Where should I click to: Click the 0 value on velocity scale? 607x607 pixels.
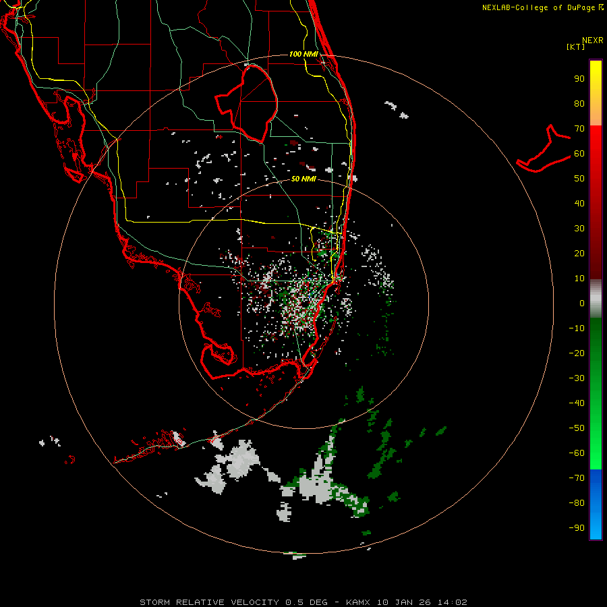pyautogui.click(x=582, y=303)
